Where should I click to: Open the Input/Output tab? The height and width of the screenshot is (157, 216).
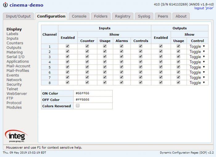(x=18, y=16)
